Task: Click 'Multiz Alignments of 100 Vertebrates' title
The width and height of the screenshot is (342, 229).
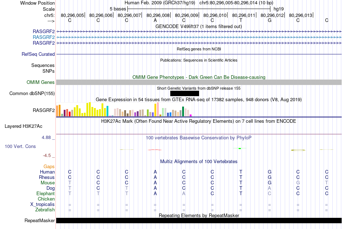Action: (199, 162)
